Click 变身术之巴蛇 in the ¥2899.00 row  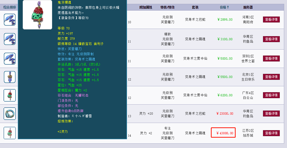click(x=195, y=20)
